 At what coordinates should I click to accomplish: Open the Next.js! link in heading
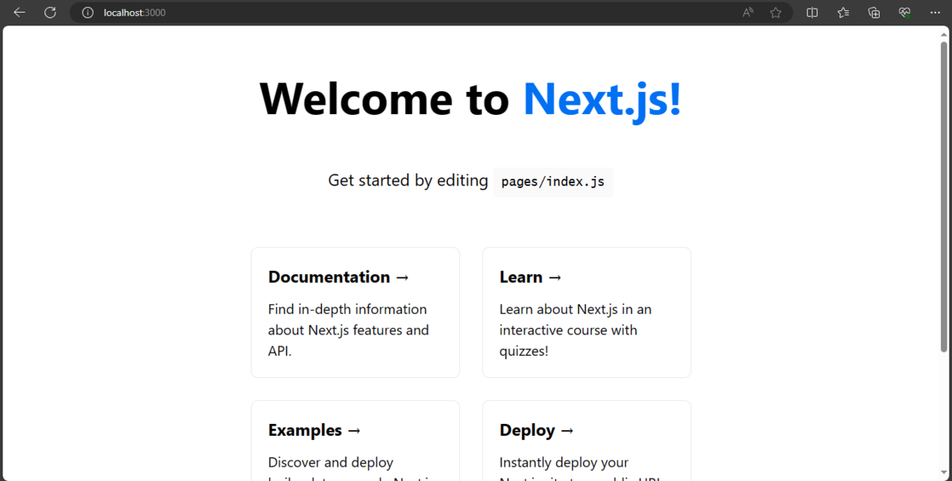coord(602,100)
